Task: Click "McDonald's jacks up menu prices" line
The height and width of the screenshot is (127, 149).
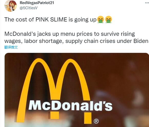Action: [48, 34]
